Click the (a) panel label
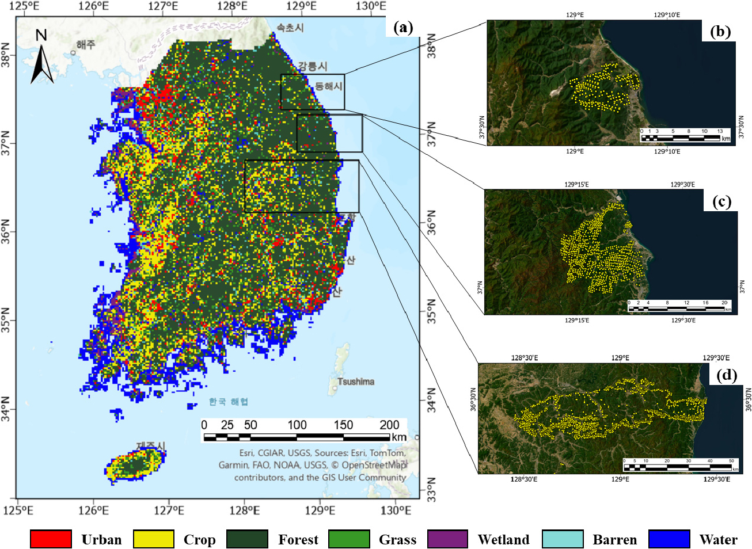 (x=403, y=27)
